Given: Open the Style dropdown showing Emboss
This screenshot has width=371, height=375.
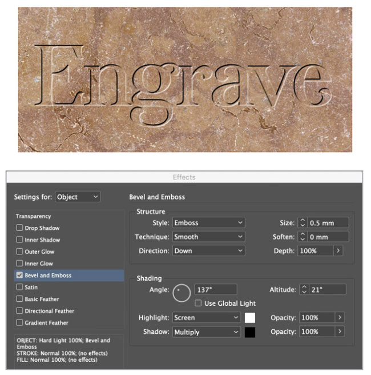Looking at the screenshot, I should coord(209,223).
